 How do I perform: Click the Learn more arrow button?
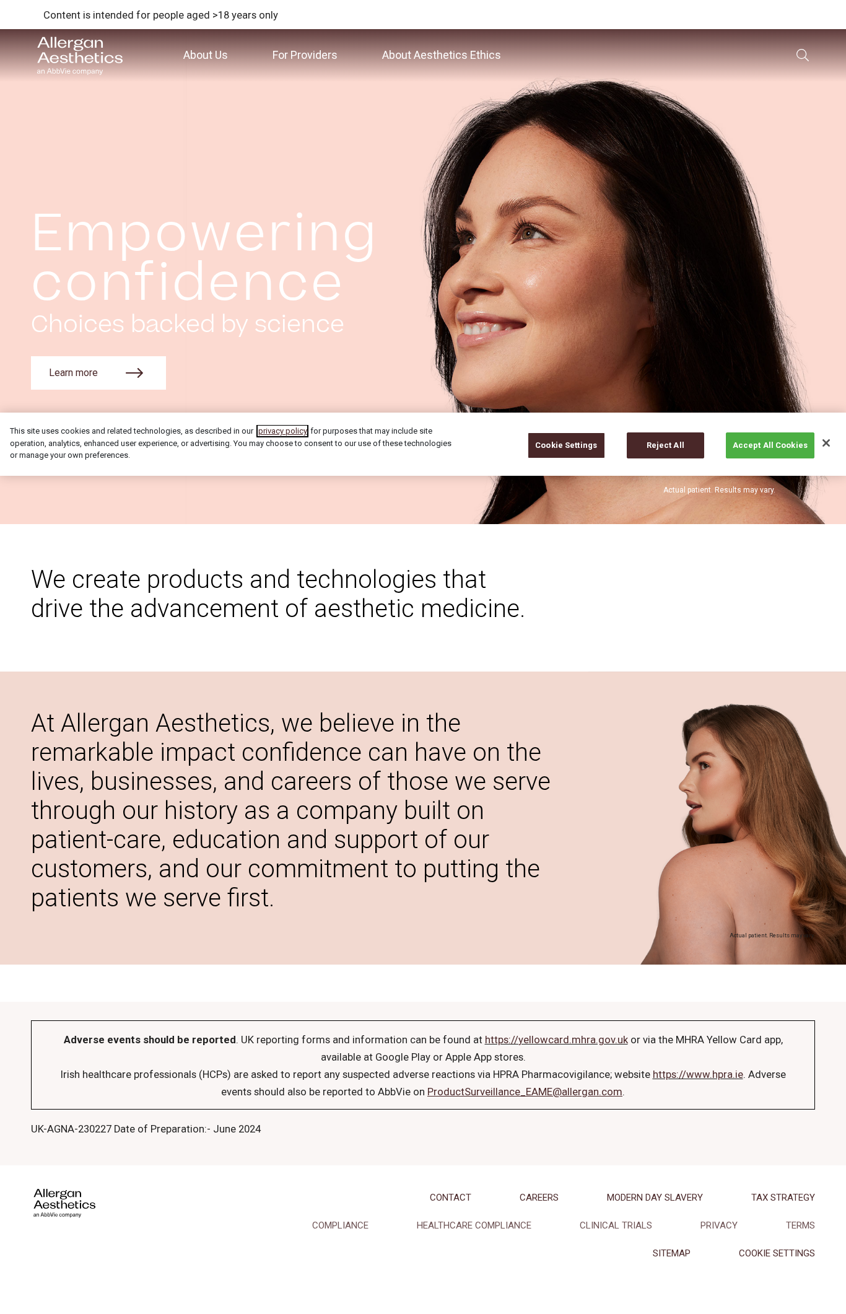click(x=98, y=373)
